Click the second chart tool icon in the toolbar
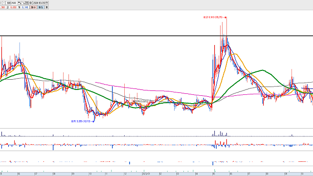The image size is (313, 176). [23, 3]
